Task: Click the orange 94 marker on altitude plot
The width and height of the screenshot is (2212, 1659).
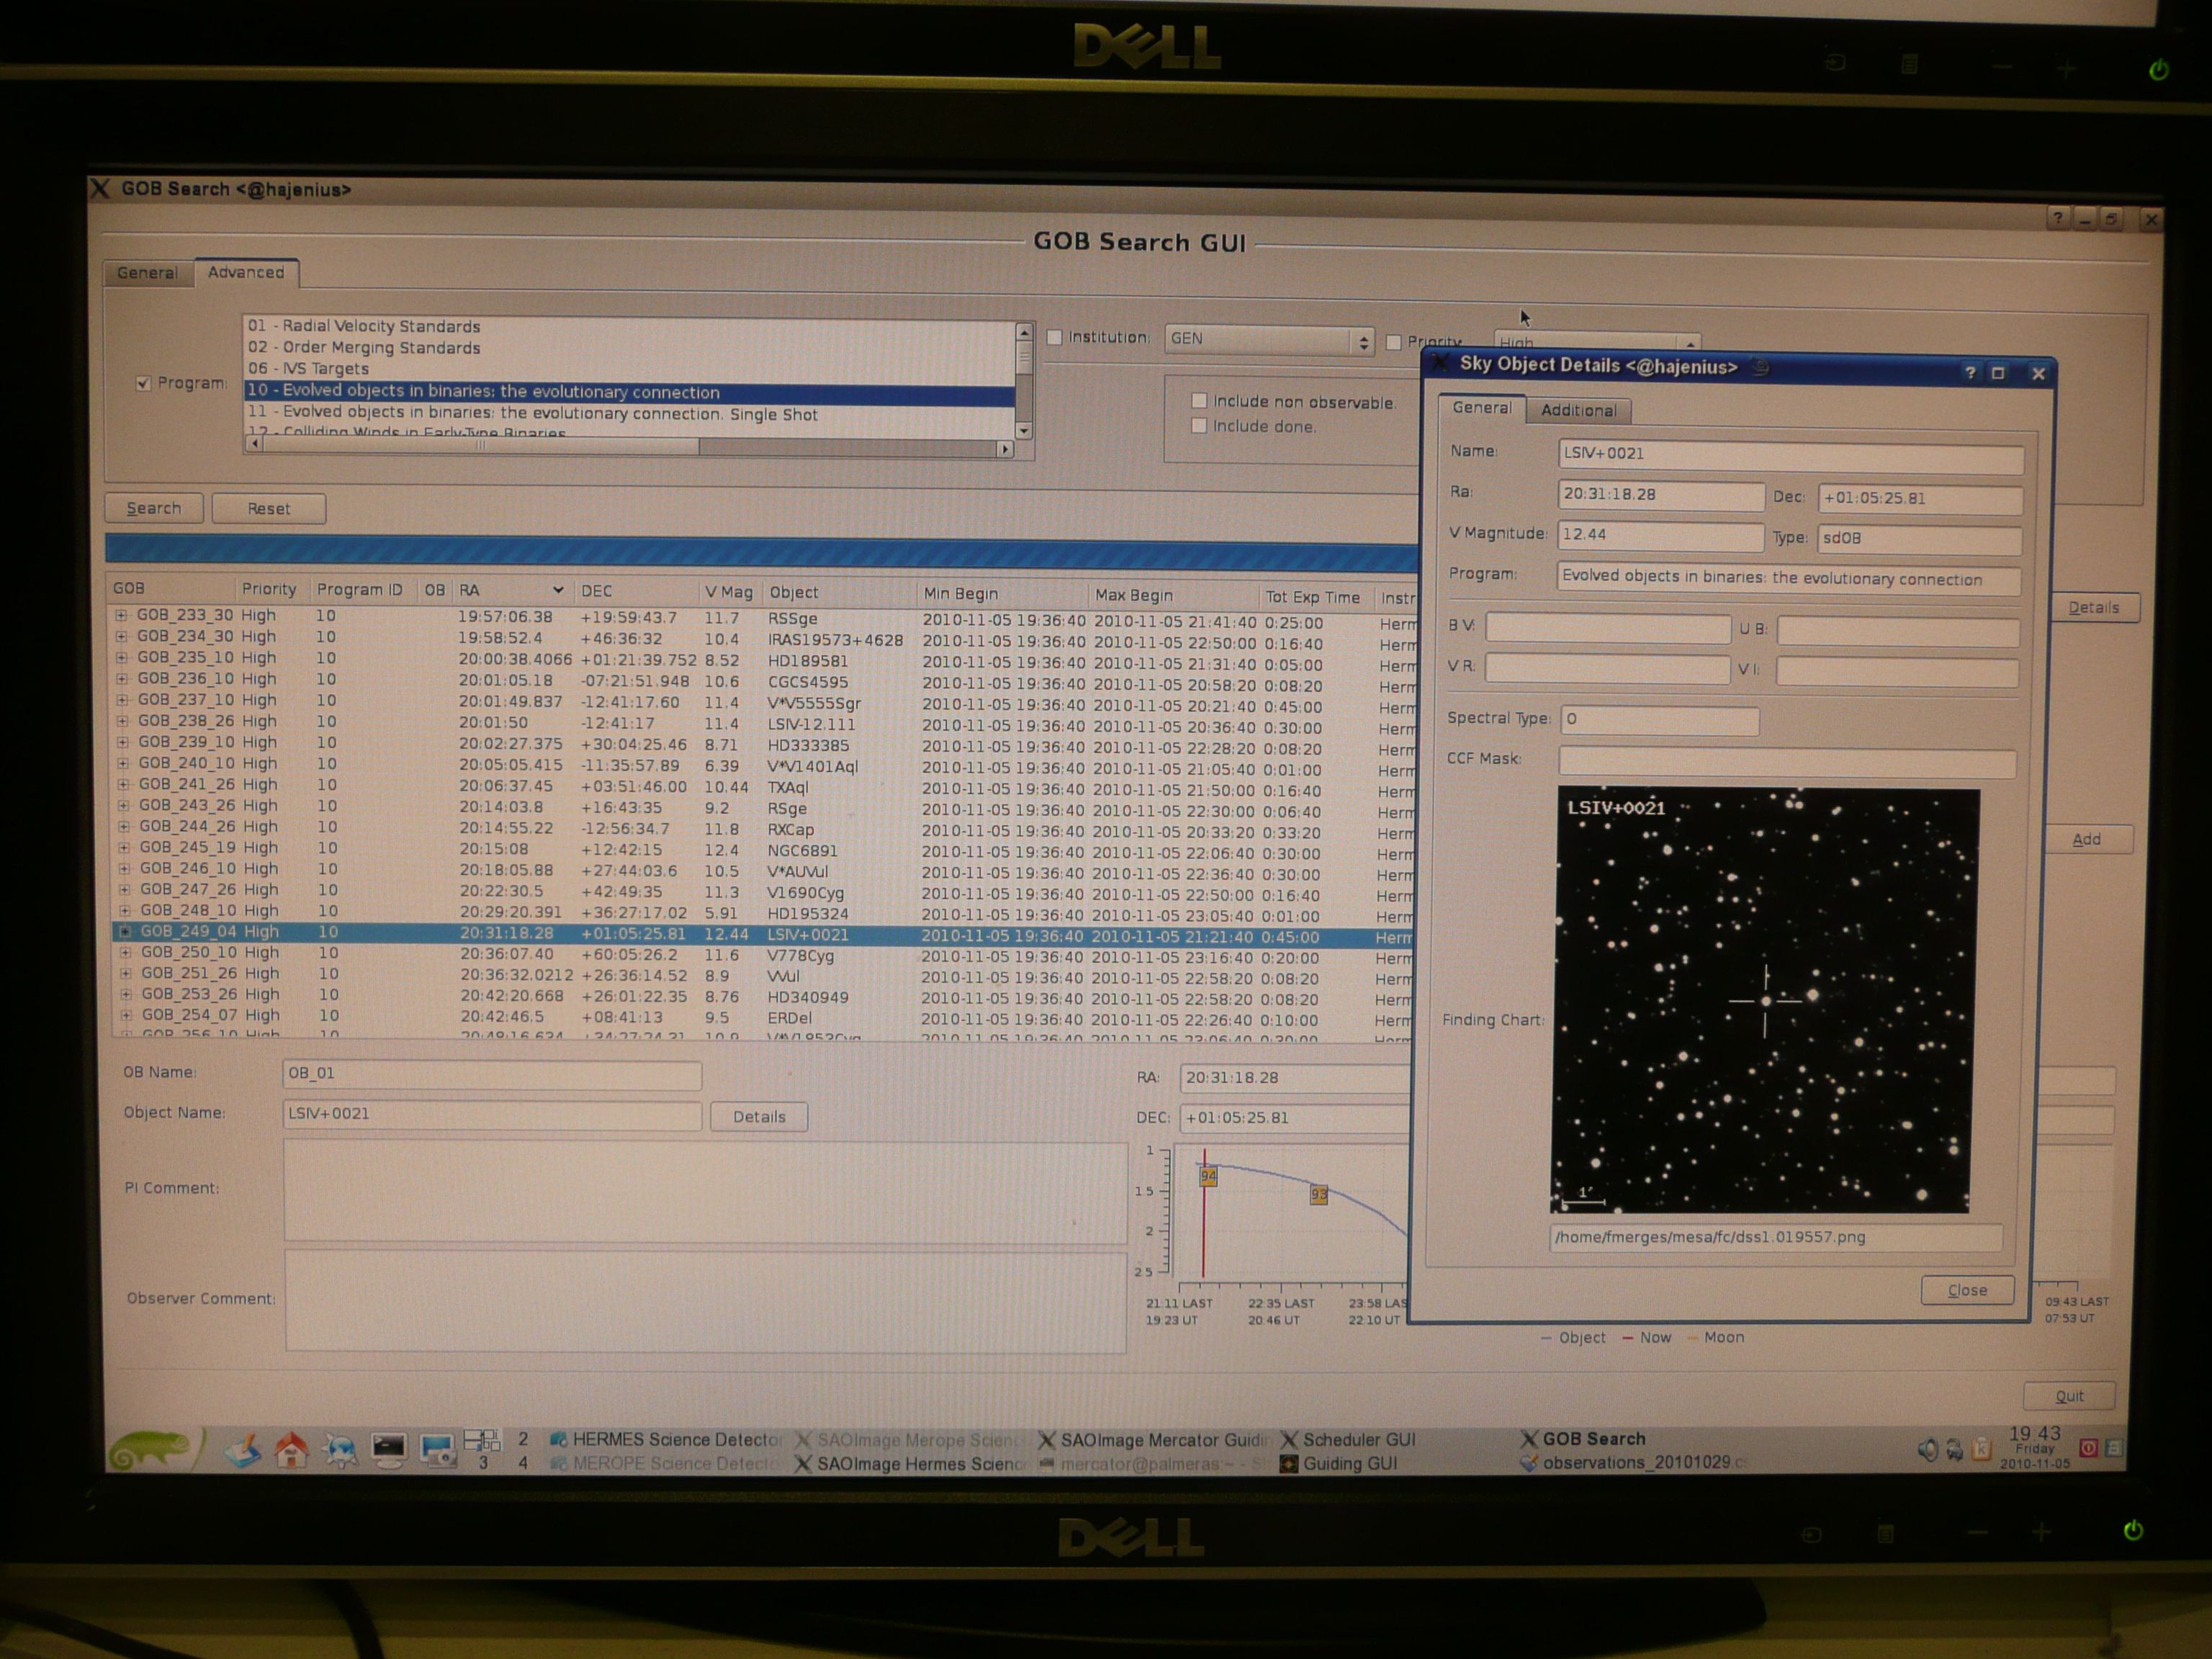Action: coord(1208,1176)
